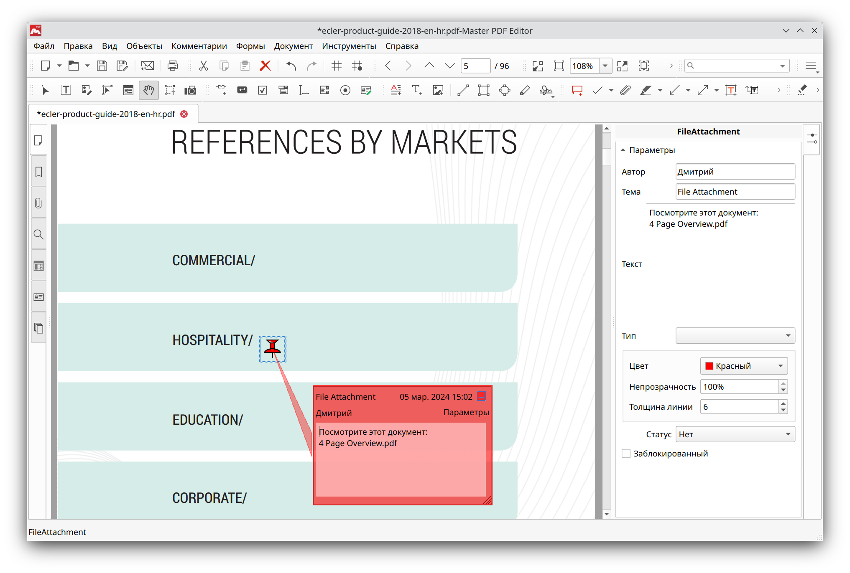Click the red Delete X icon

click(265, 66)
